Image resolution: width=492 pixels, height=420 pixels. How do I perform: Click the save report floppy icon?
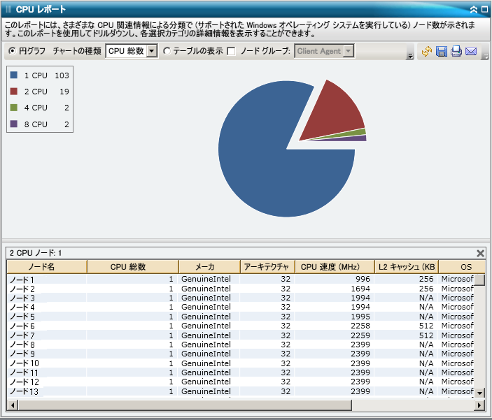(x=442, y=52)
